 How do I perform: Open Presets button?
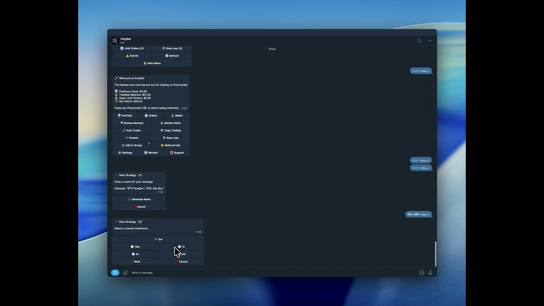(132, 138)
